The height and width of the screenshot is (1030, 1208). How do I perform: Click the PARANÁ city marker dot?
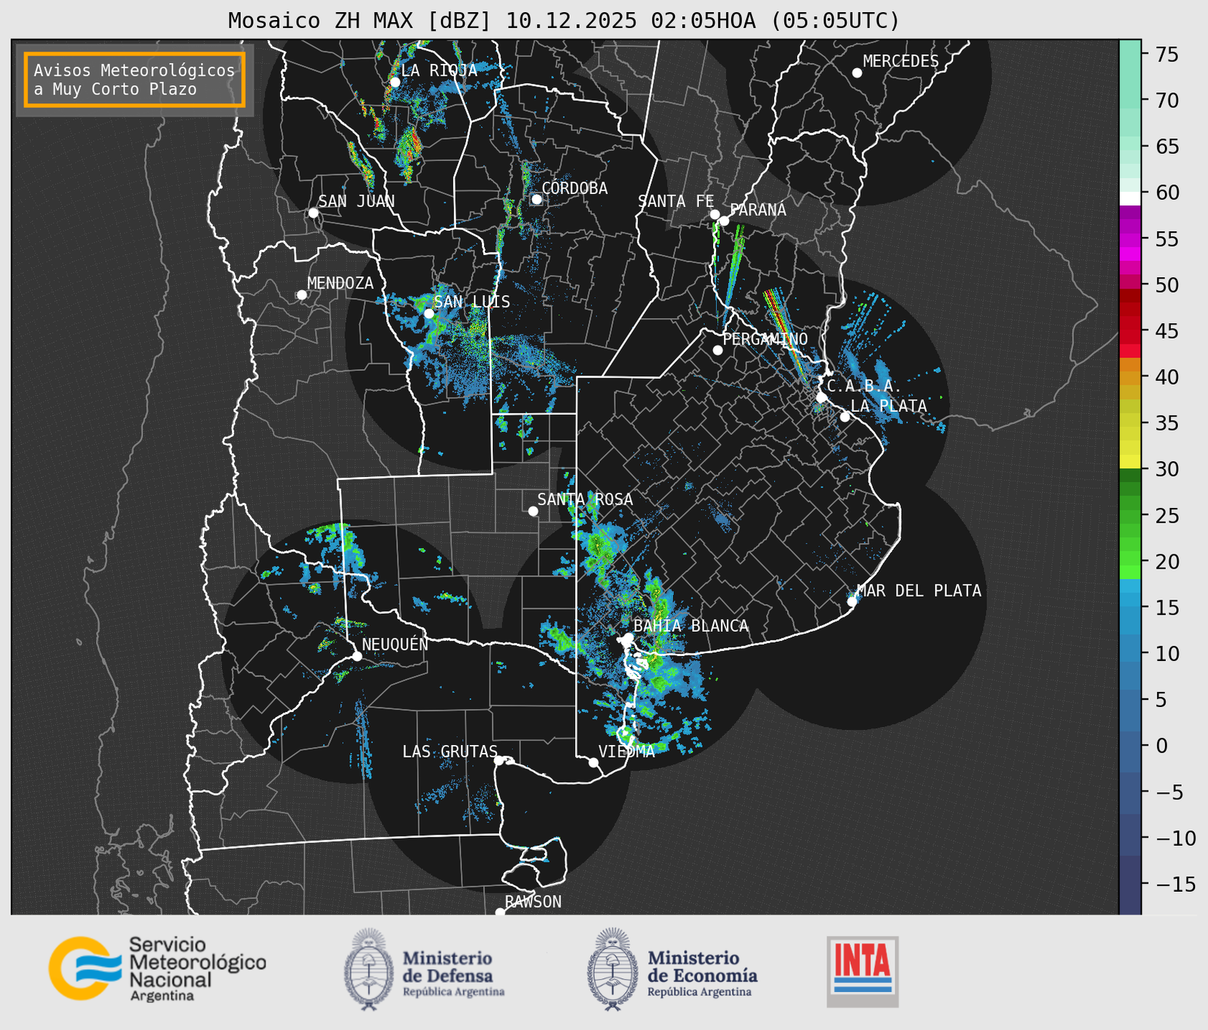pyautogui.click(x=724, y=221)
